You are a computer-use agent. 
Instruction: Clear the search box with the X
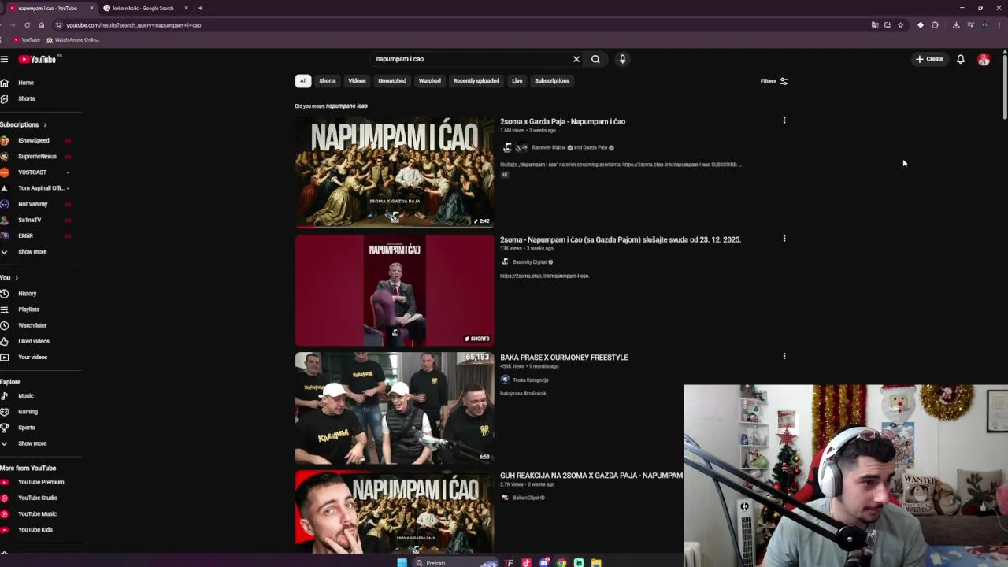coord(576,59)
